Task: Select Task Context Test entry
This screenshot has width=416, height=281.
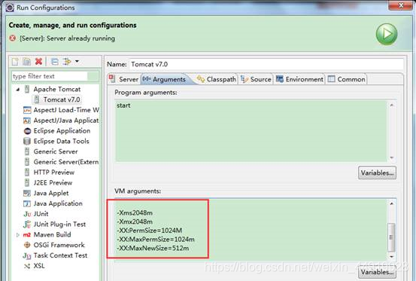Action: (60, 255)
